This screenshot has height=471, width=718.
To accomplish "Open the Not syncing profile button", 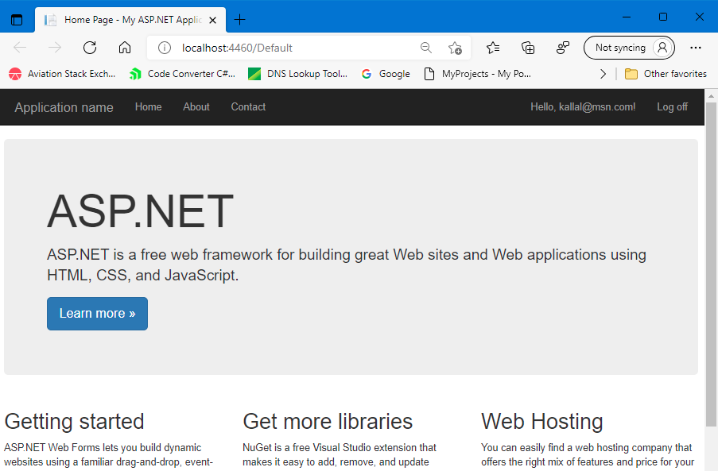I will 629,48.
